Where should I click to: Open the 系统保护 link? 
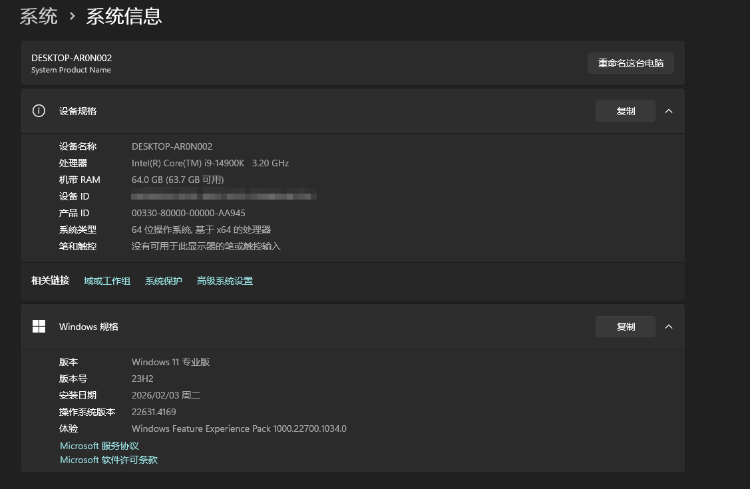click(x=164, y=281)
